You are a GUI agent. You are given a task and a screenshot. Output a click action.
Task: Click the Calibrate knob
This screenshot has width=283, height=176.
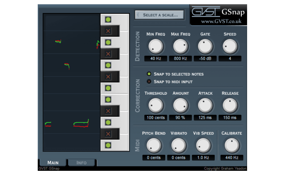tap(232, 145)
